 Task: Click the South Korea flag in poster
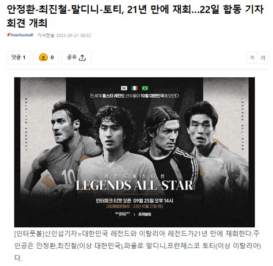[124, 88]
